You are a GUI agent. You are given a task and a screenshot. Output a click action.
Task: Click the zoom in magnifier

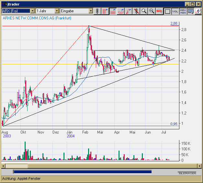(x=144, y=11)
